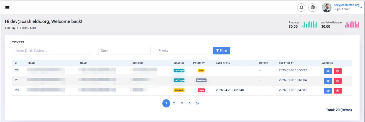365x122 pixels.
Task: Click ticket number 21 cell
Action: pos(17,80)
